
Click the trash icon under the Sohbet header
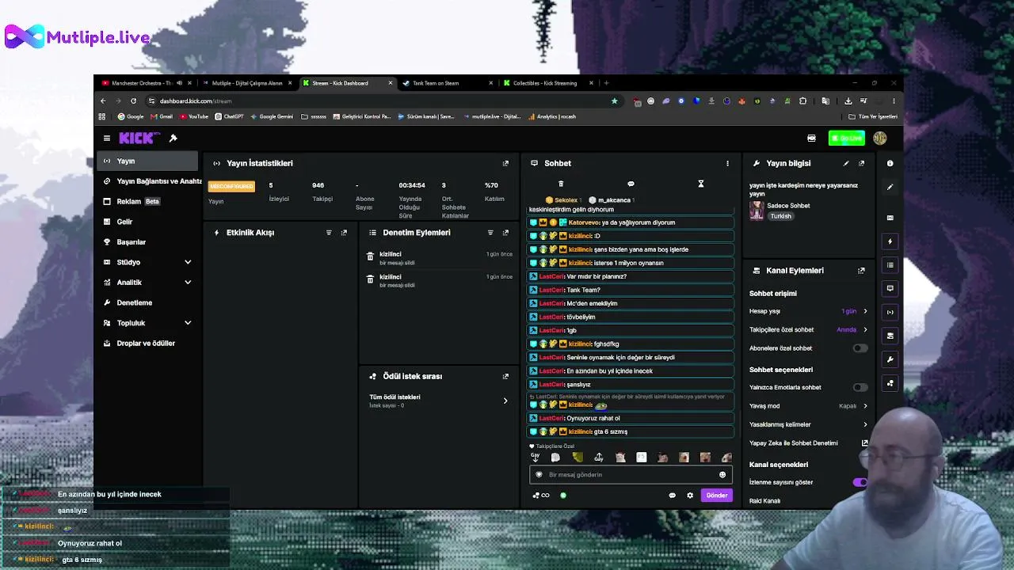coord(561,184)
